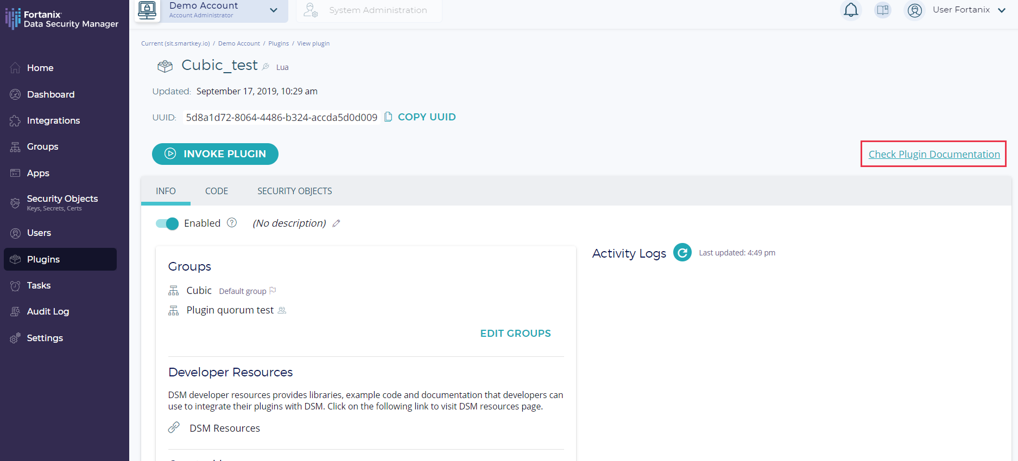Click the user avatar icon
This screenshot has height=461, width=1018.
click(x=915, y=10)
